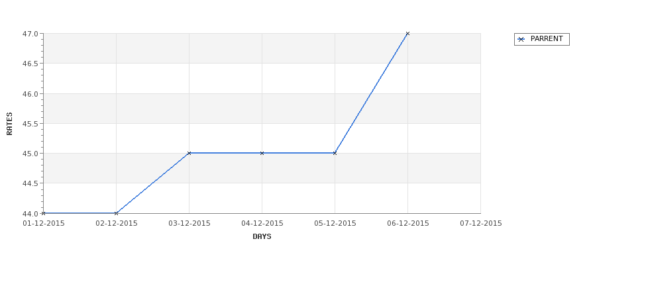Screen dimensions: 646x284
Task: Click the data point at 01-12-2015
Action: click(x=43, y=213)
